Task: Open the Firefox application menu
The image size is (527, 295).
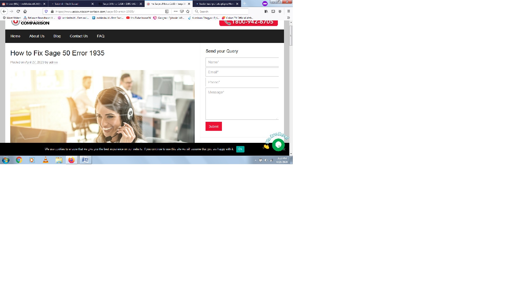Action: [288, 11]
